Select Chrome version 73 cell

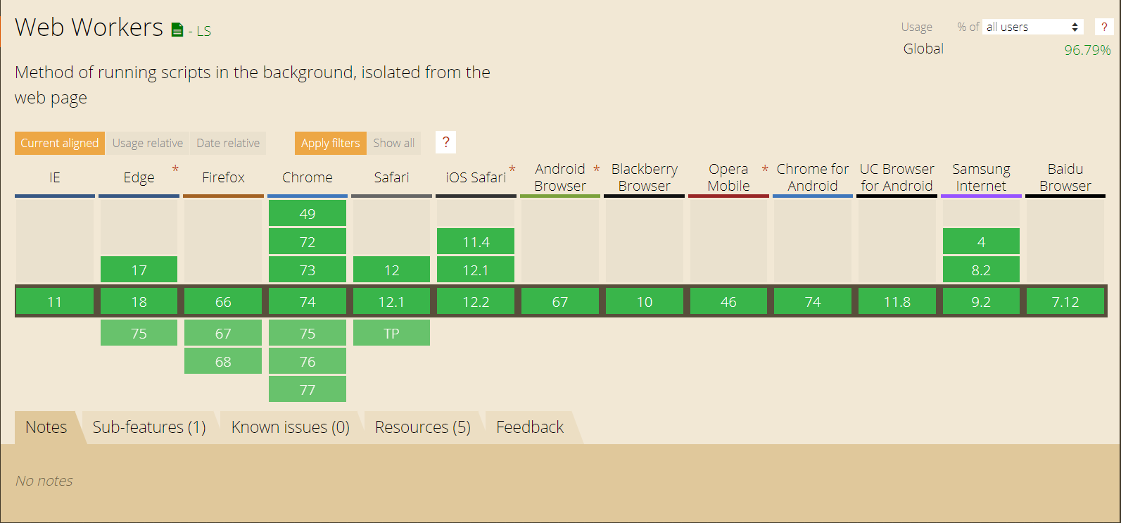point(308,270)
